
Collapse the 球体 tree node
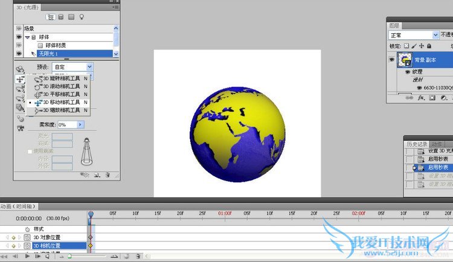(27, 37)
